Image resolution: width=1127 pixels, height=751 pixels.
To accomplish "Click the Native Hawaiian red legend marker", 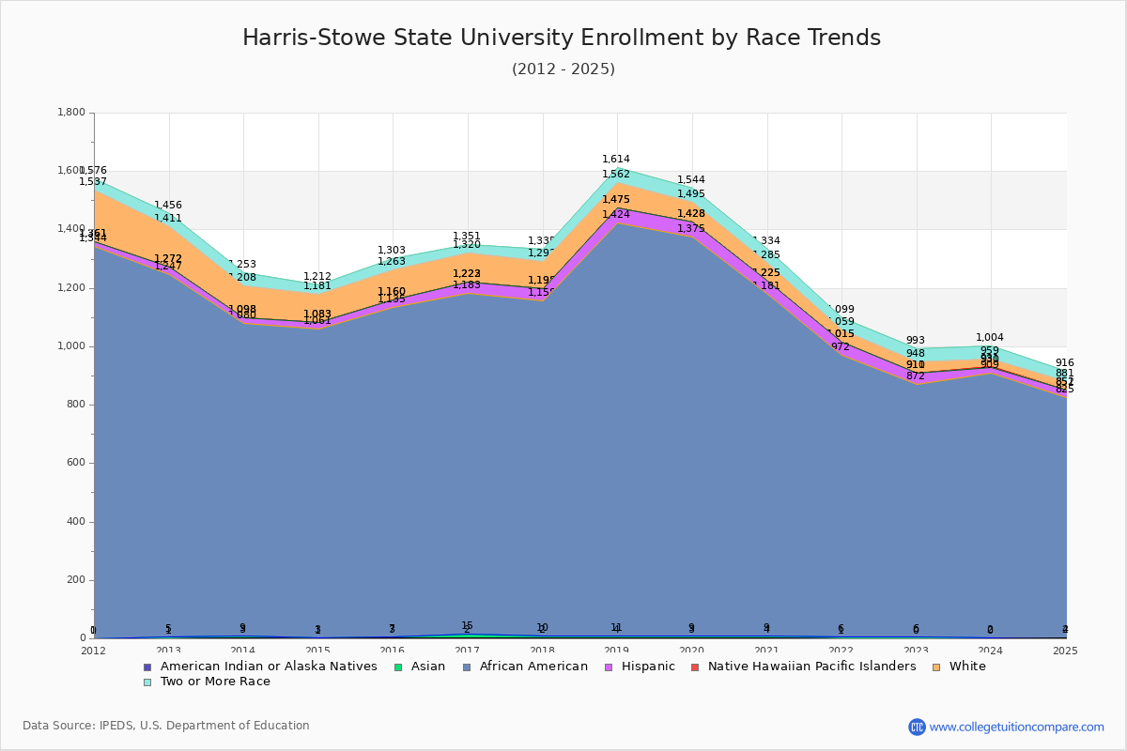I will tap(694, 667).
